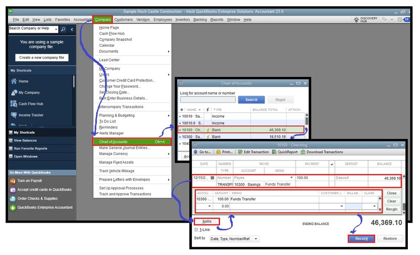Open QuickReport in register toolbar

(x=285, y=152)
